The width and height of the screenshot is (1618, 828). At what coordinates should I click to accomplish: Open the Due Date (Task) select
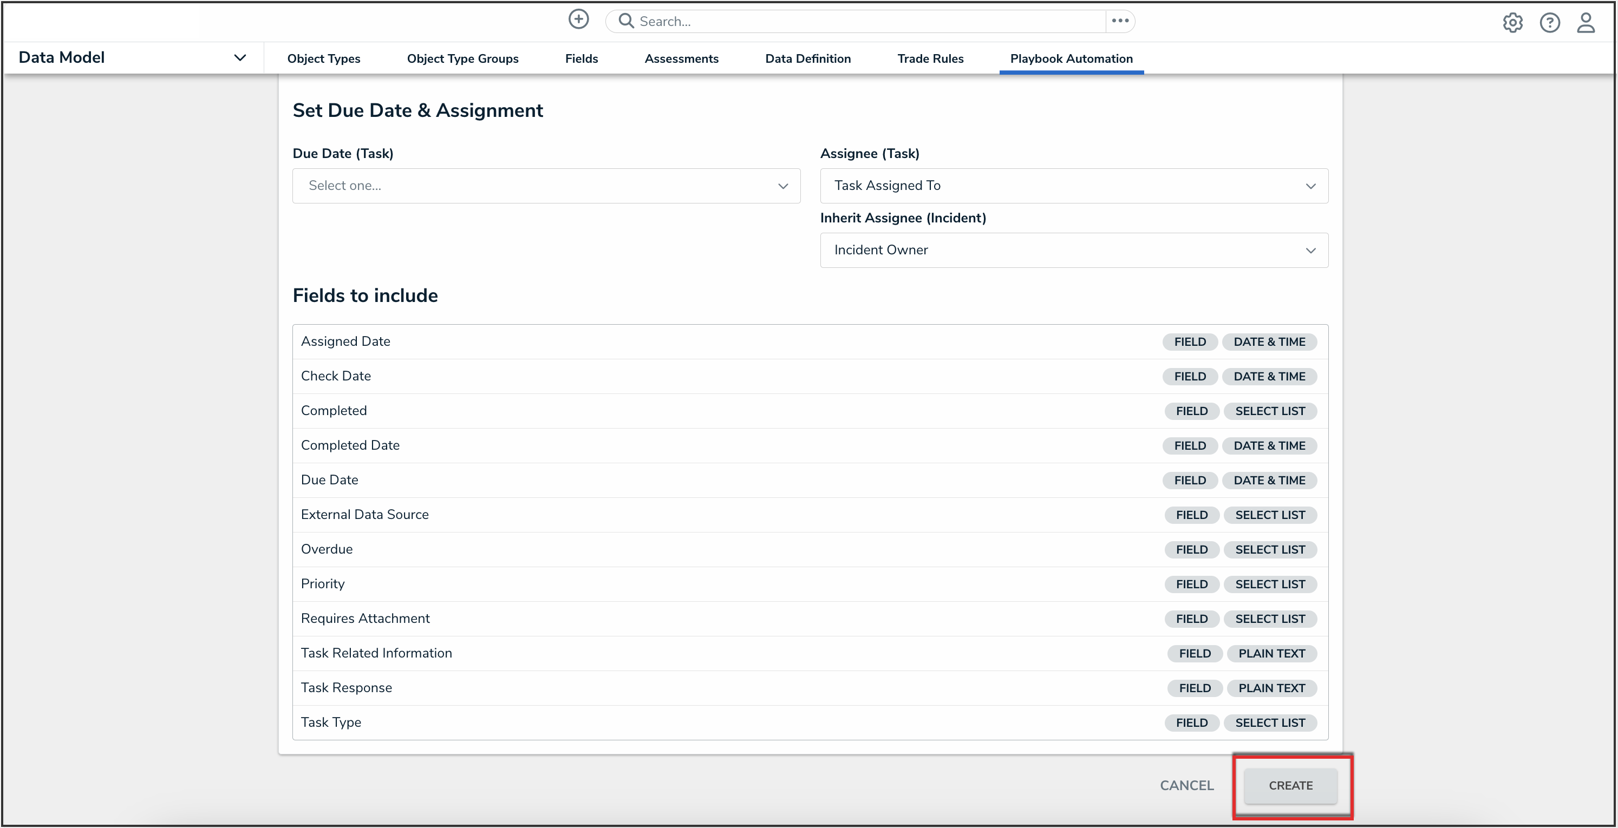point(546,186)
